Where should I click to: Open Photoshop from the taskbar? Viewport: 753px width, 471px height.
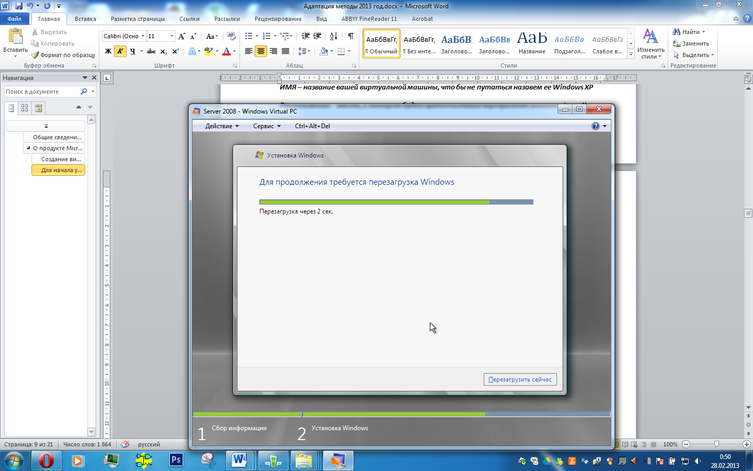pyautogui.click(x=176, y=461)
